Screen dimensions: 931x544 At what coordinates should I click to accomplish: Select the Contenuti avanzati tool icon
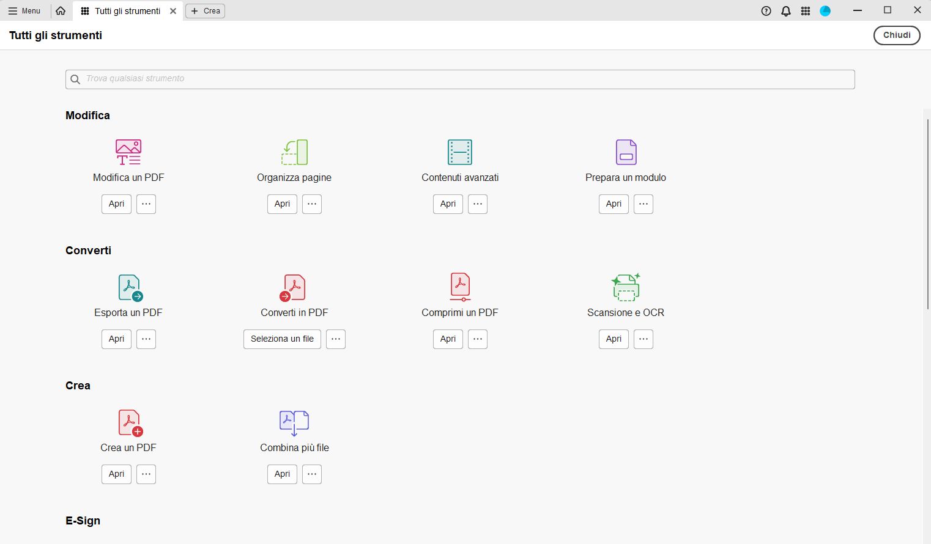(459, 152)
